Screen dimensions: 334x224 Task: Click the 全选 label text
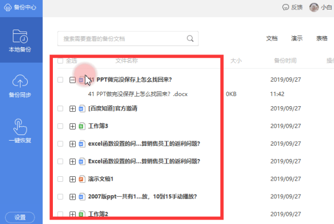71,61
